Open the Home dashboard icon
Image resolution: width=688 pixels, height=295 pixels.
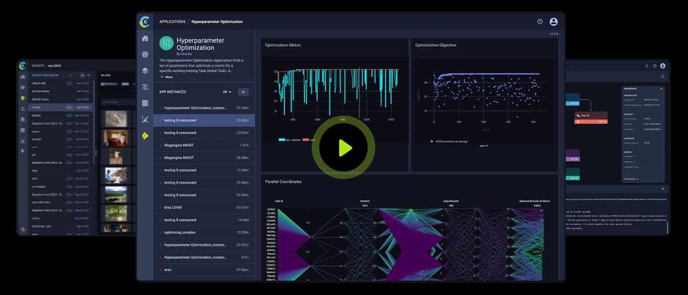pyautogui.click(x=145, y=38)
